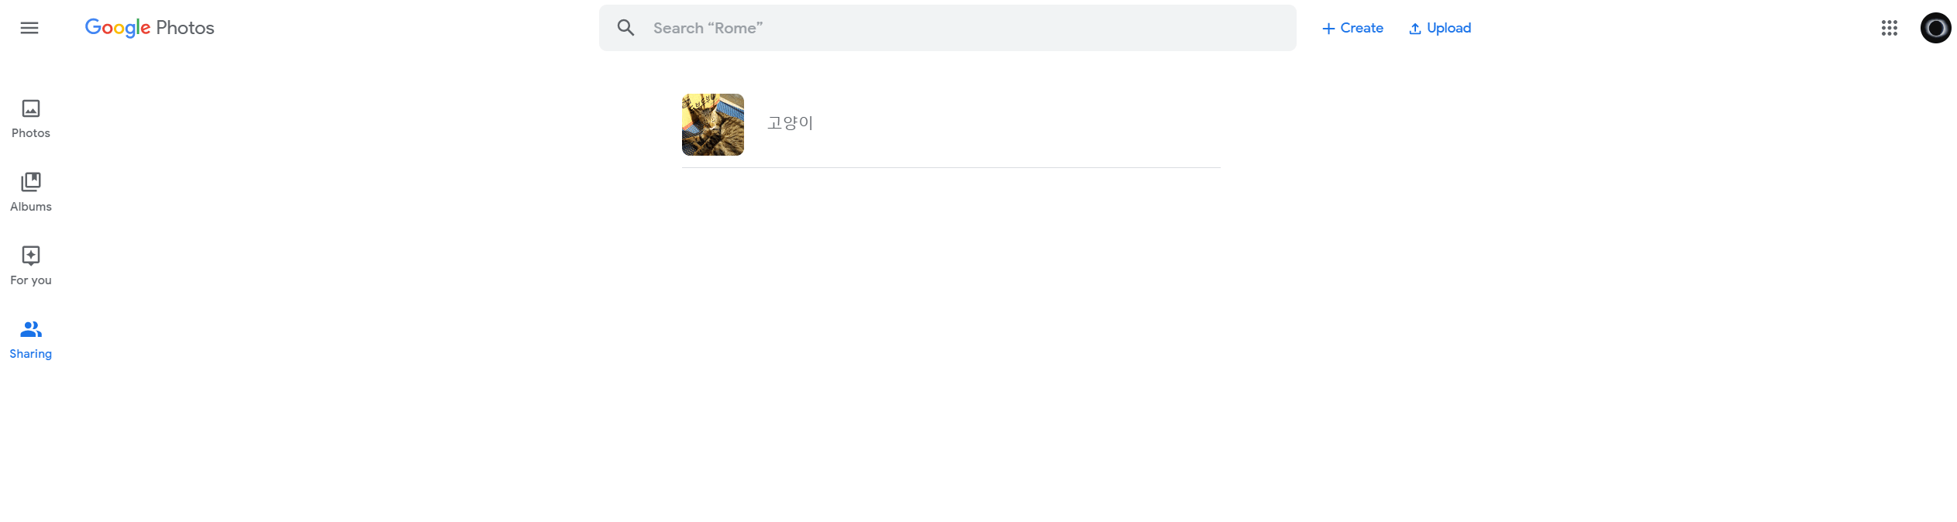This screenshot has width=1957, height=522.
Task: Click the Albums bookmark icon in sidebar
Action: 31,182
